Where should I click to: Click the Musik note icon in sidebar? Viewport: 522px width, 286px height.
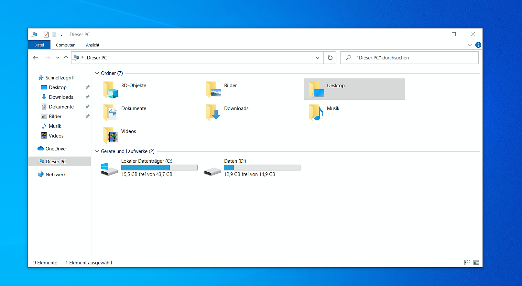pos(44,126)
